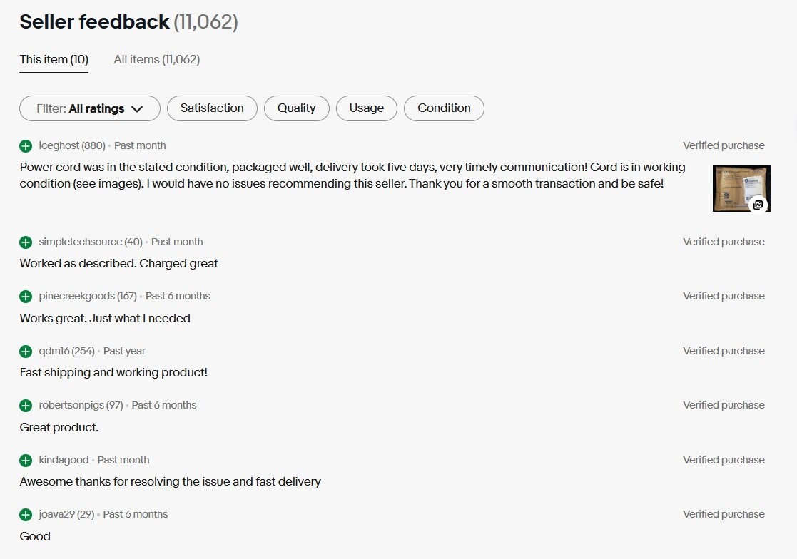
Task: Select the Condition filter chip
Action: (x=444, y=108)
